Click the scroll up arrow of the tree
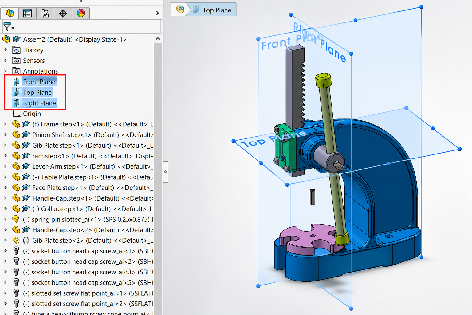 (158, 39)
